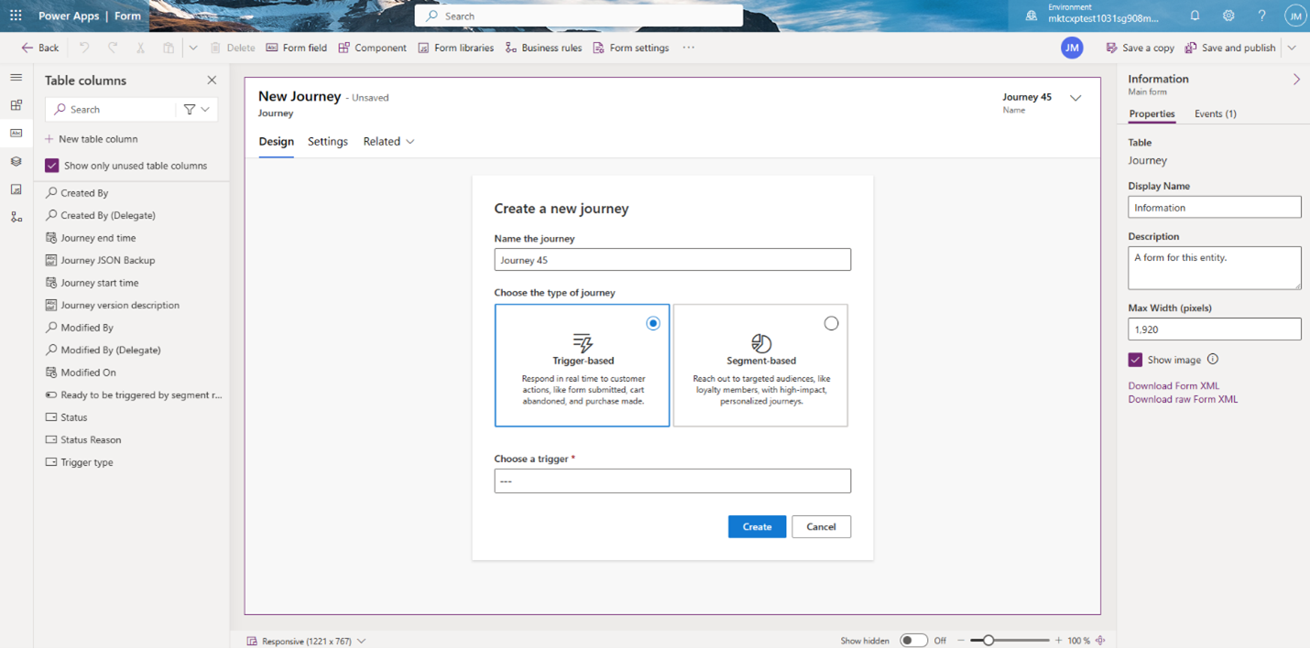
Task: Open the Tree view layers icon
Action: point(16,161)
